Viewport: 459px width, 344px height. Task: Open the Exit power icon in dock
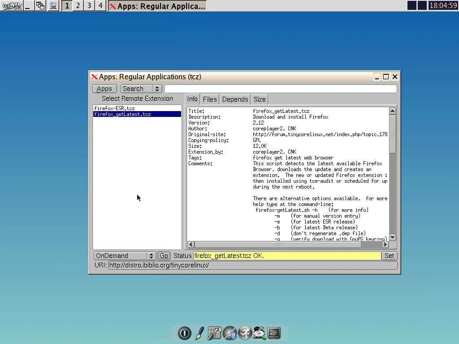(x=184, y=333)
